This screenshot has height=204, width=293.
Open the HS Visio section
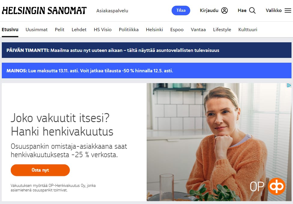point(102,30)
